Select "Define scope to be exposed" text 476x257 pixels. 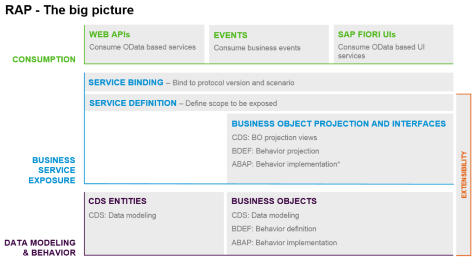pyautogui.click(x=231, y=103)
